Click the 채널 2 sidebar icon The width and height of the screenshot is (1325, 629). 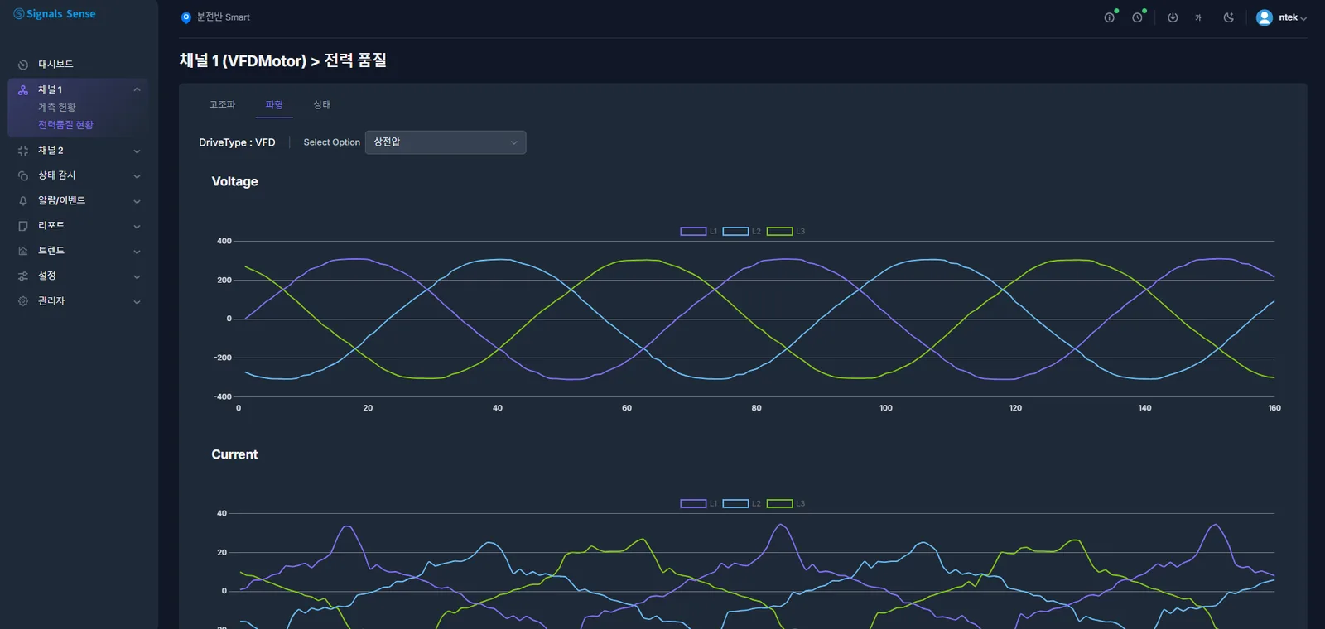tap(23, 151)
